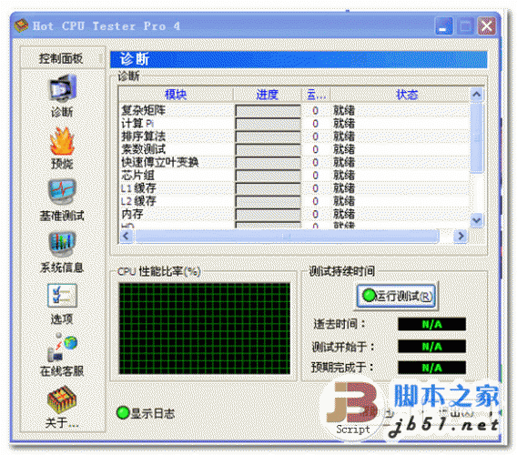The height and width of the screenshot is (455, 517).
Task: Select the 计算 Pi module row
Action: pos(294,124)
